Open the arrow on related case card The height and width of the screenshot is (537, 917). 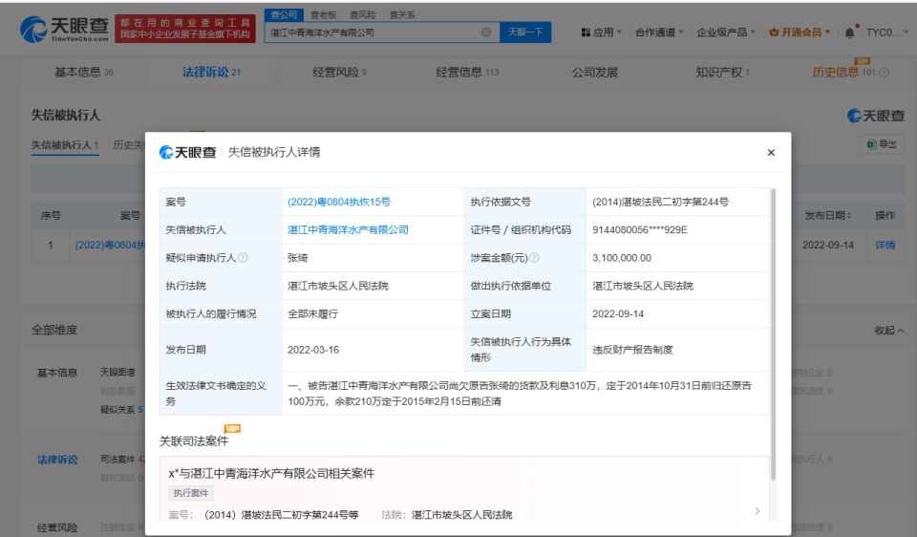757,510
